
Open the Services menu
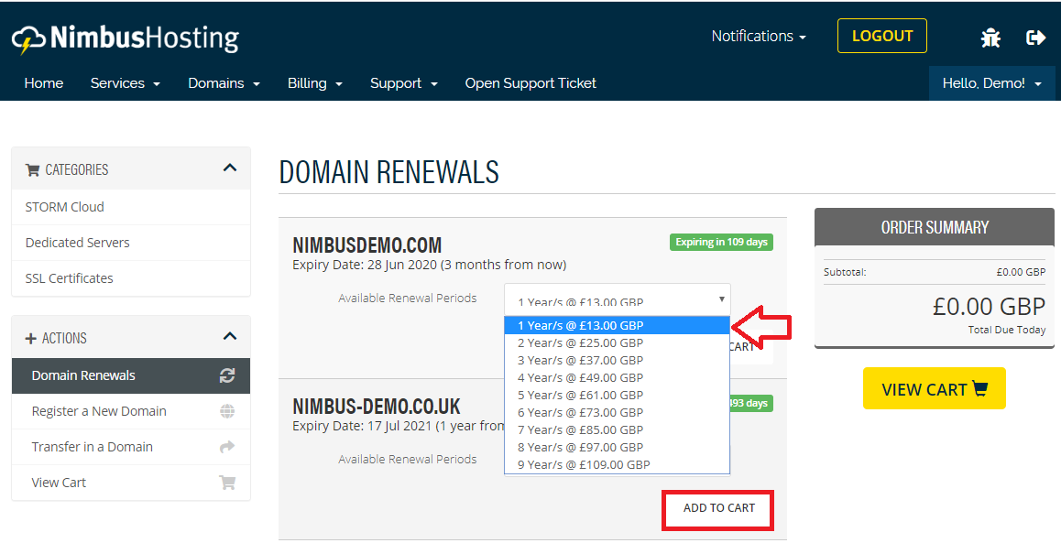click(x=126, y=83)
